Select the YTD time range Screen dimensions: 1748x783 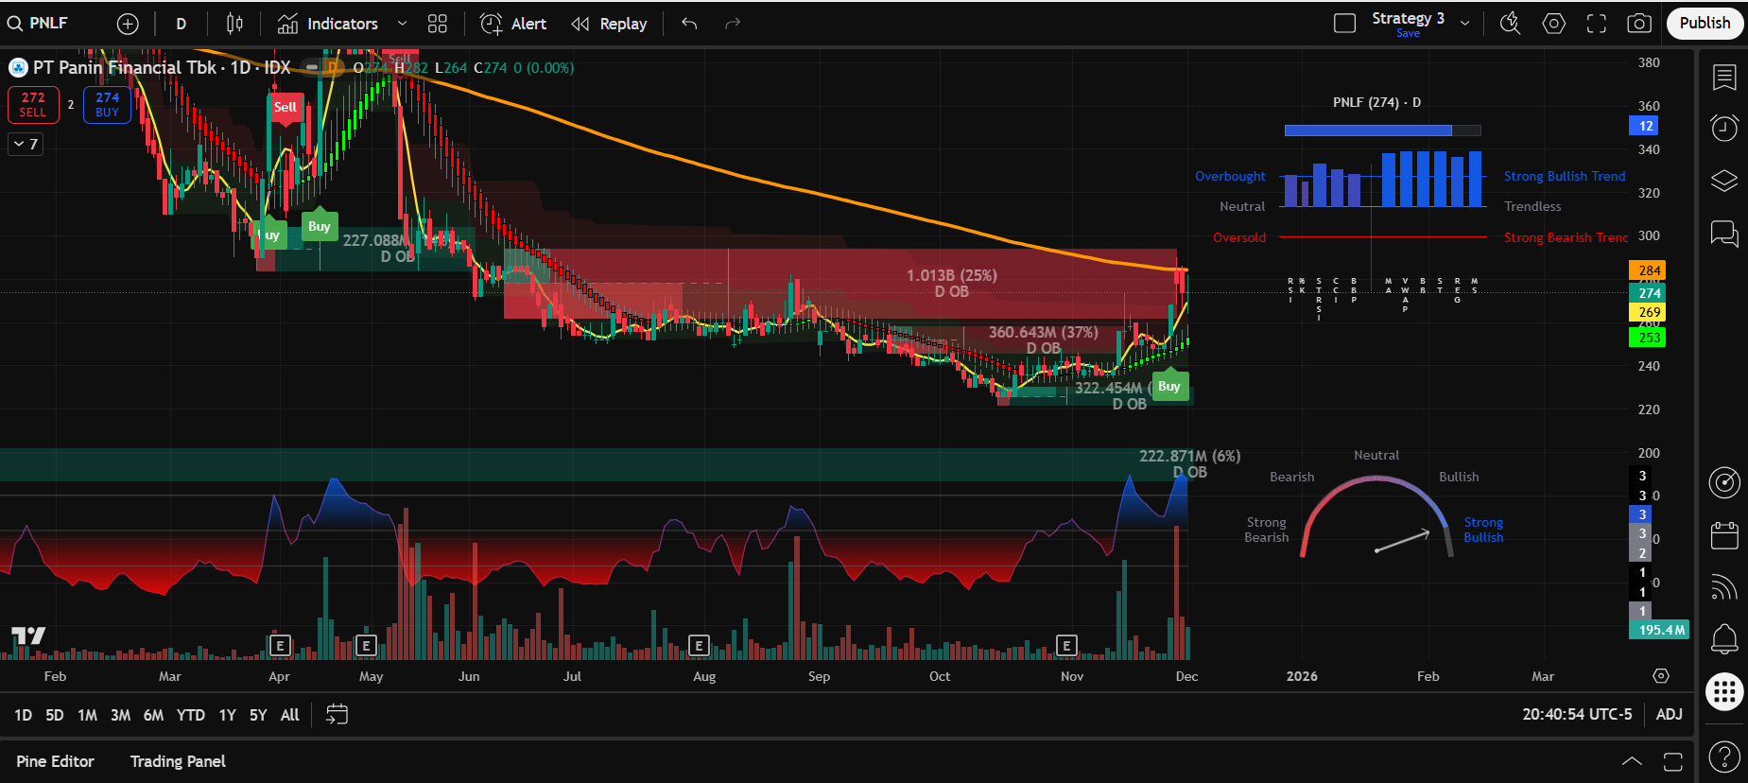click(190, 715)
